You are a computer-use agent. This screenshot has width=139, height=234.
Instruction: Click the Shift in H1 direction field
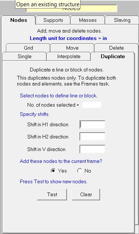click(x=92, y=125)
